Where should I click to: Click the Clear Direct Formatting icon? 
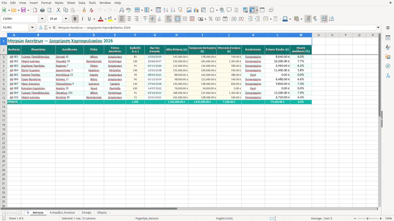(91, 10)
